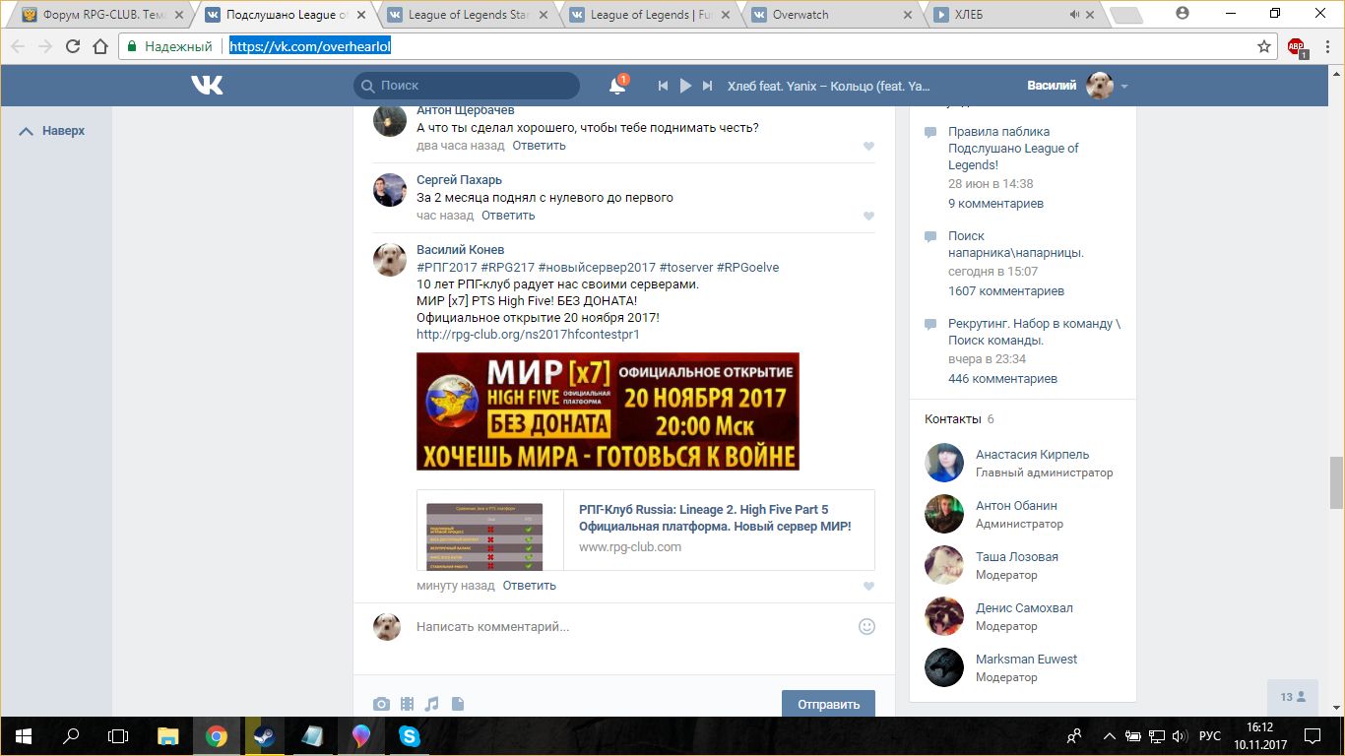Open Steam from the taskbar
The image size is (1345, 756).
[x=264, y=736]
